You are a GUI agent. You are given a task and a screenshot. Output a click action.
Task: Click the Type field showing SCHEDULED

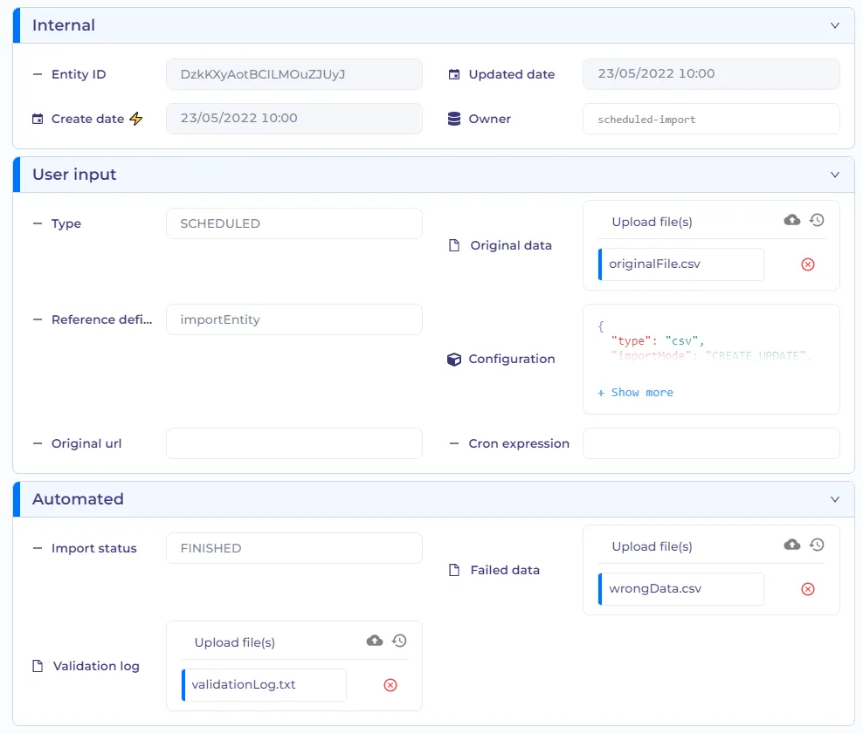click(x=294, y=223)
